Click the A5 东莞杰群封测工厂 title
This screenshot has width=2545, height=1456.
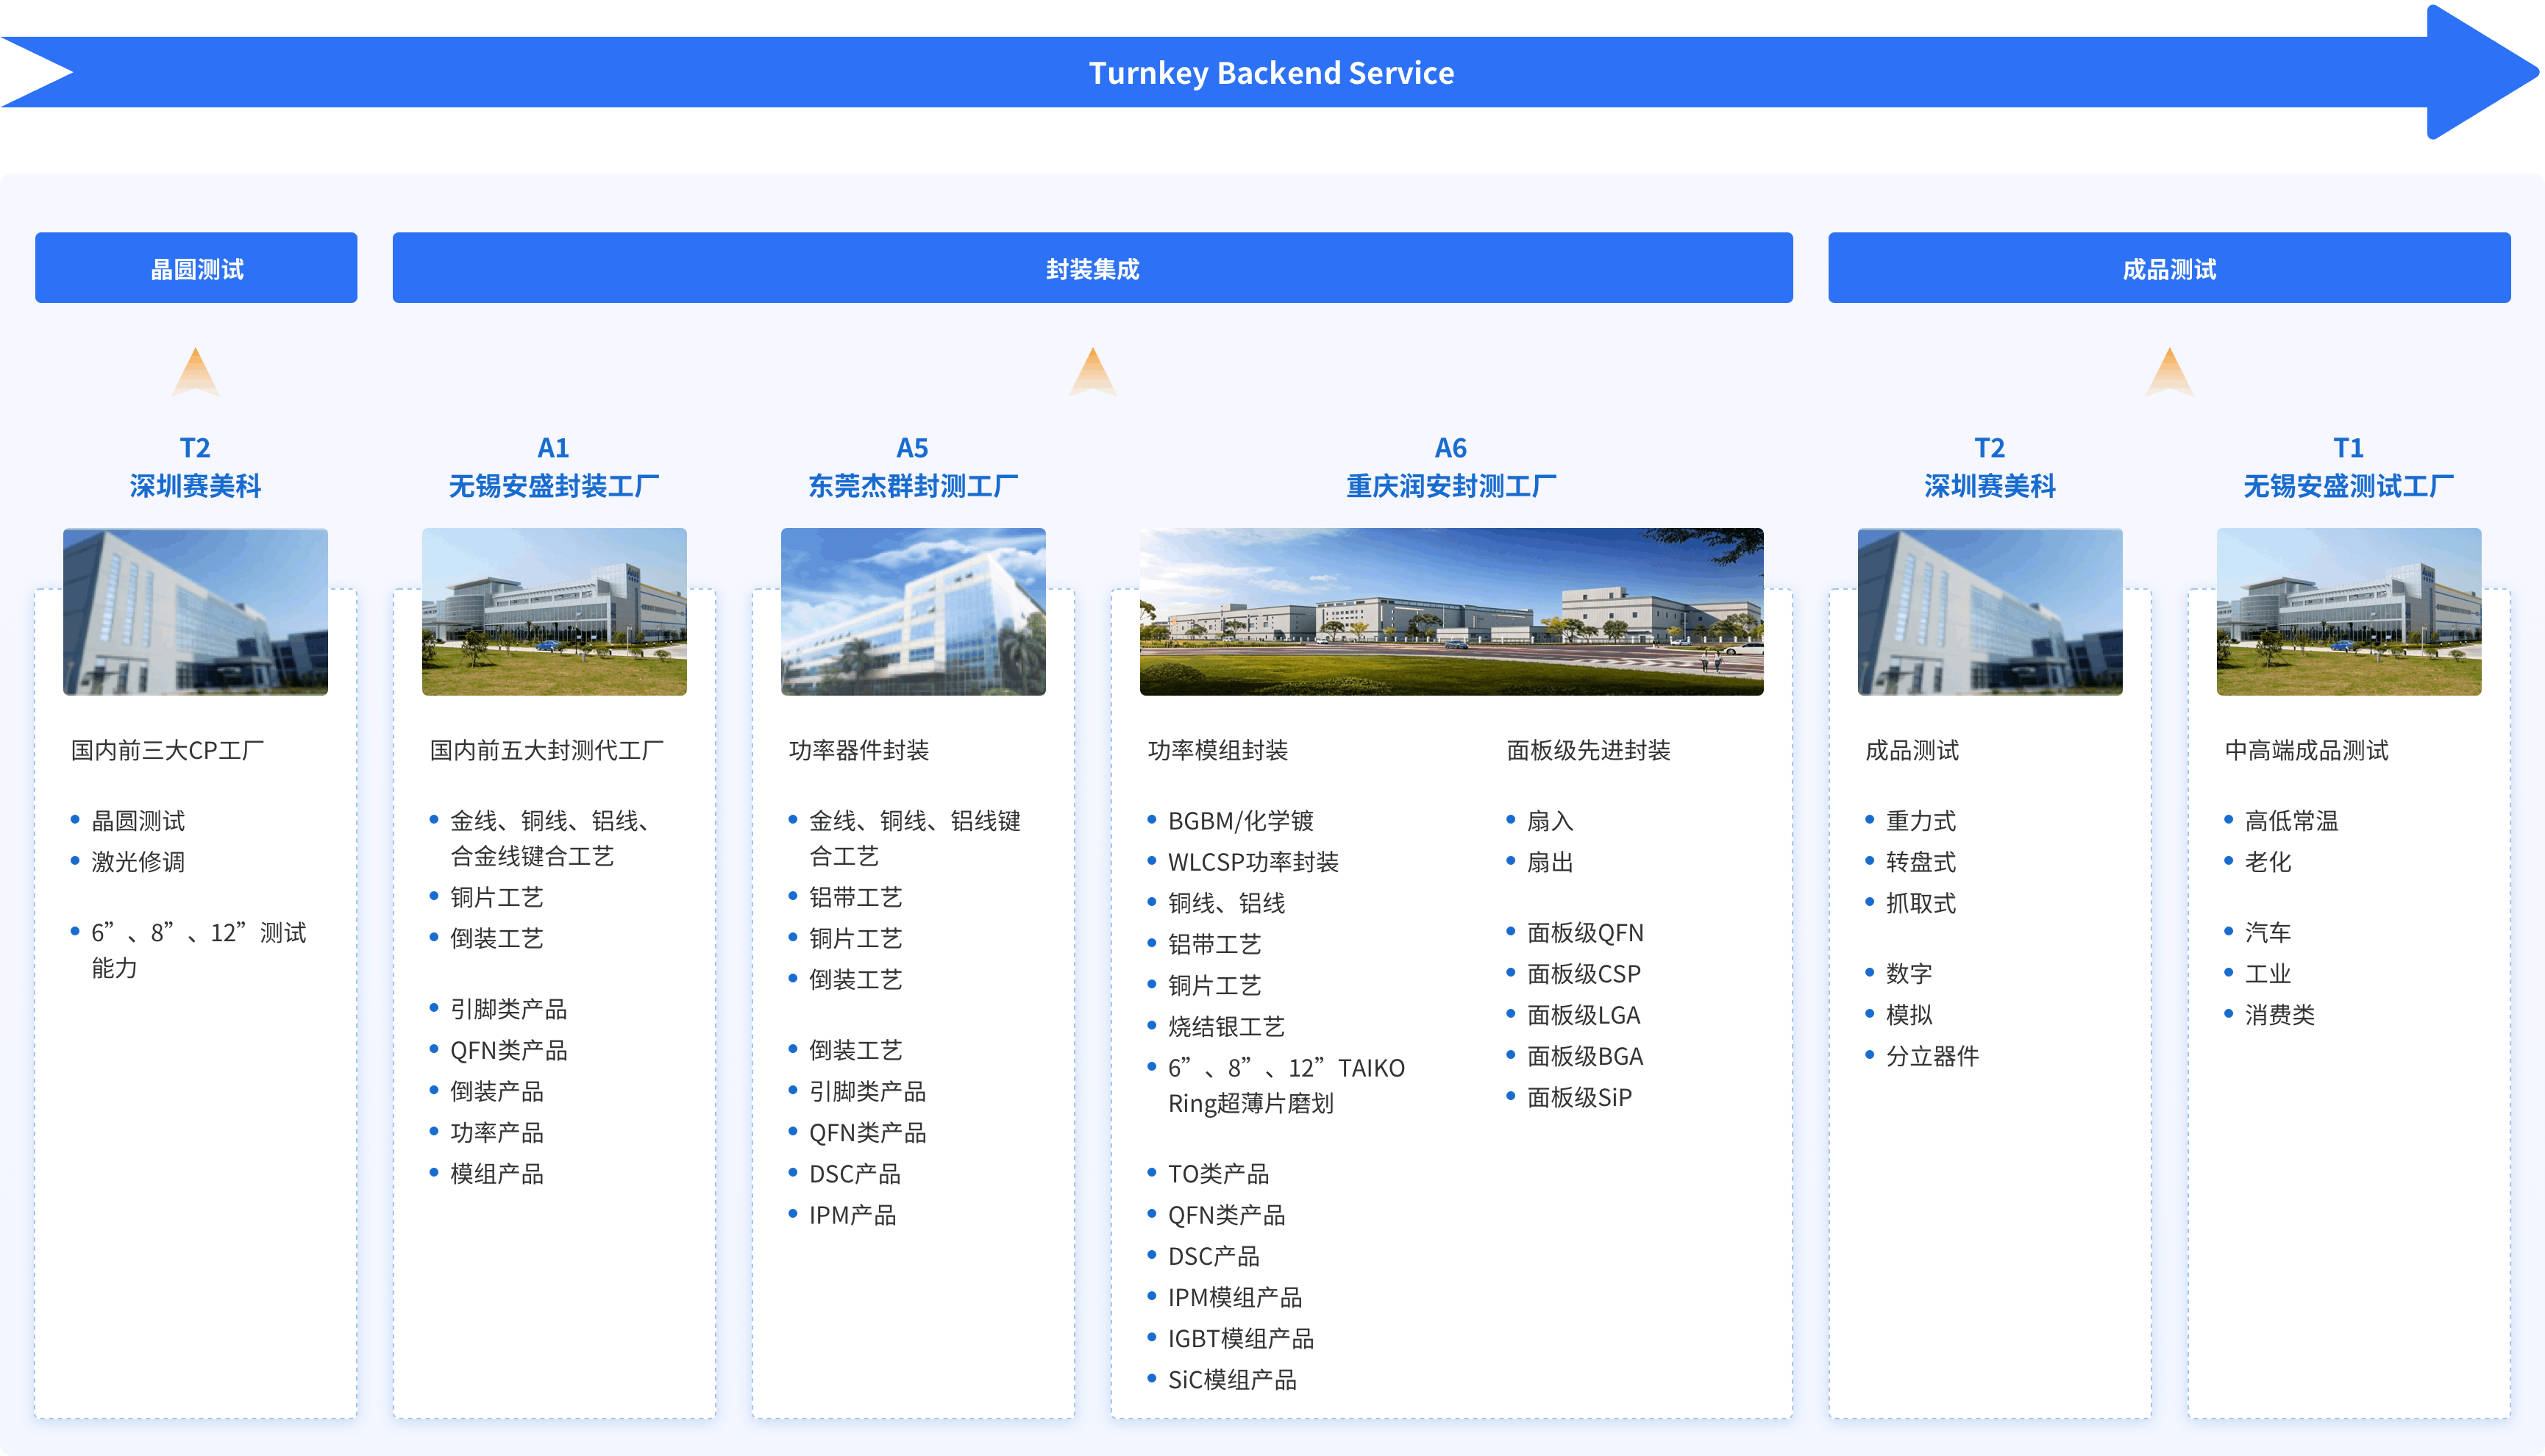click(x=913, y=467)
